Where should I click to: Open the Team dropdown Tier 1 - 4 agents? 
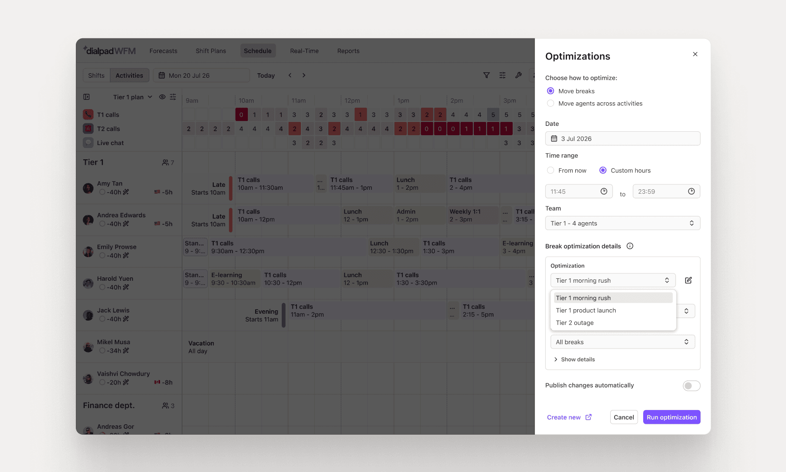tap(622, 223)
